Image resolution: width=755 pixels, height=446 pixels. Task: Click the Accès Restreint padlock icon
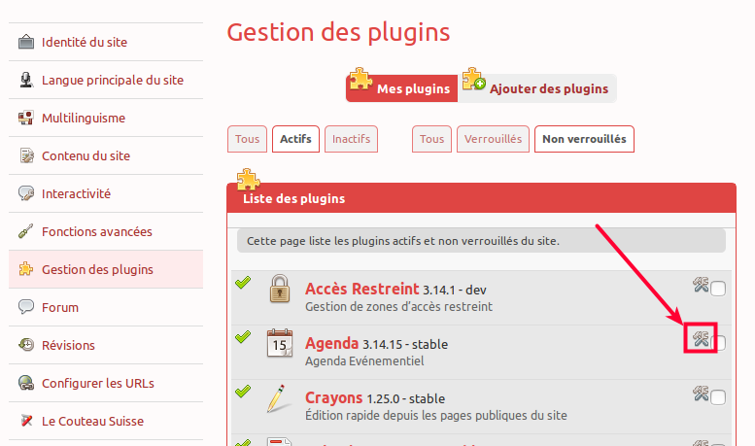coord(280,289)
